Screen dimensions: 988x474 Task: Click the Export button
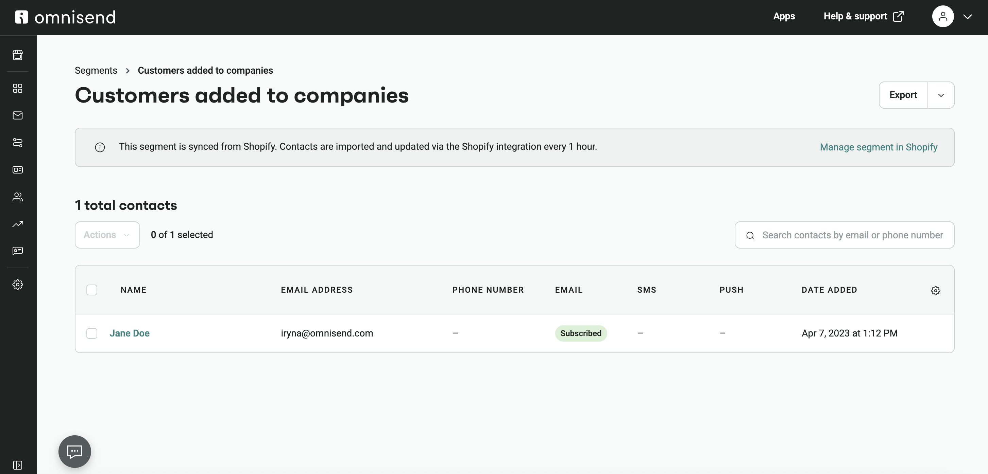pyautogui.click(x=903, y=95)
